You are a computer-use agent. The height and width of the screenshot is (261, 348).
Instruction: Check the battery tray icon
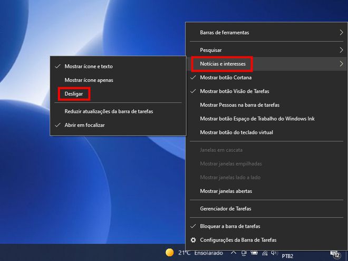254,253
